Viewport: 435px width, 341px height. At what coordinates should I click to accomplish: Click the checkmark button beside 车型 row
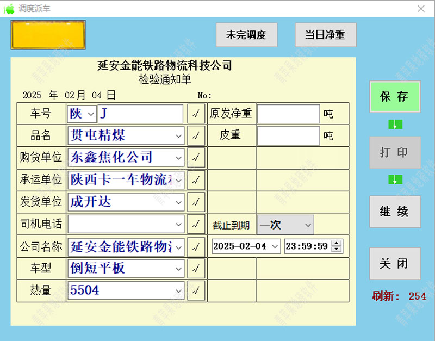(196, 268)
